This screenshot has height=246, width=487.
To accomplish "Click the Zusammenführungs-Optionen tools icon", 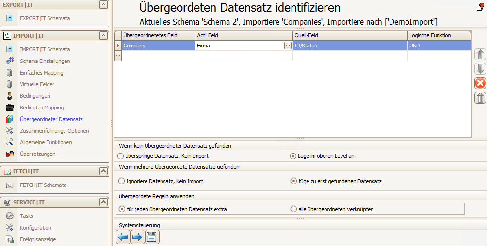I will (x=9, y=131).
